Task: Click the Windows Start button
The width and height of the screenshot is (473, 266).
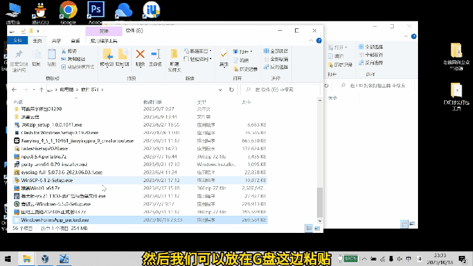Action: coord(8,258)
